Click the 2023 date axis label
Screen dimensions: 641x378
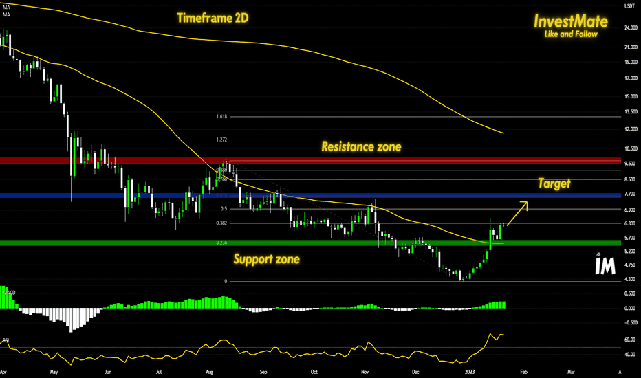(x=470, y=373)
